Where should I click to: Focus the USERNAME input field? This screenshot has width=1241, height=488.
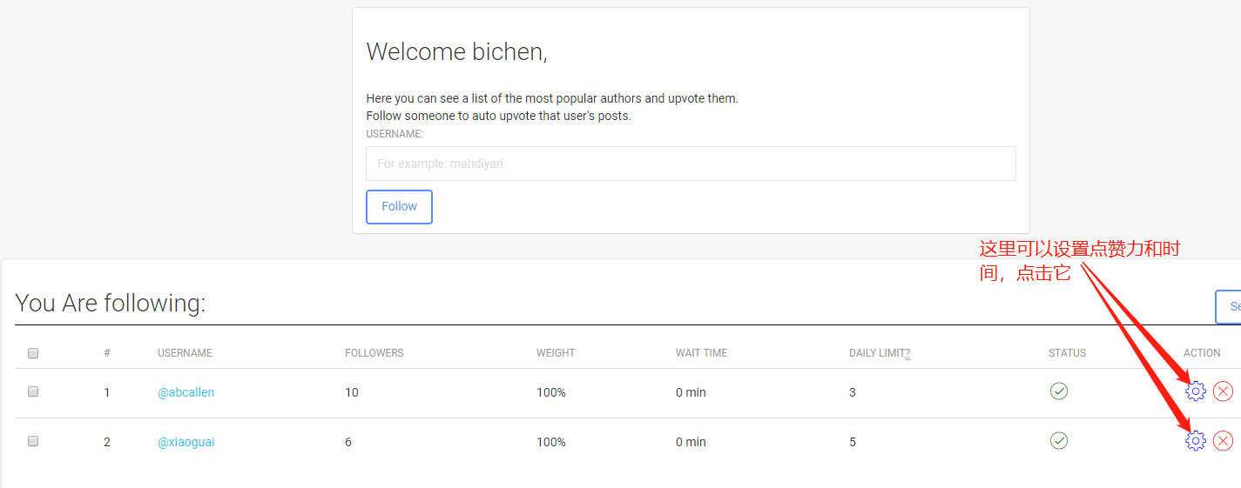691,164
